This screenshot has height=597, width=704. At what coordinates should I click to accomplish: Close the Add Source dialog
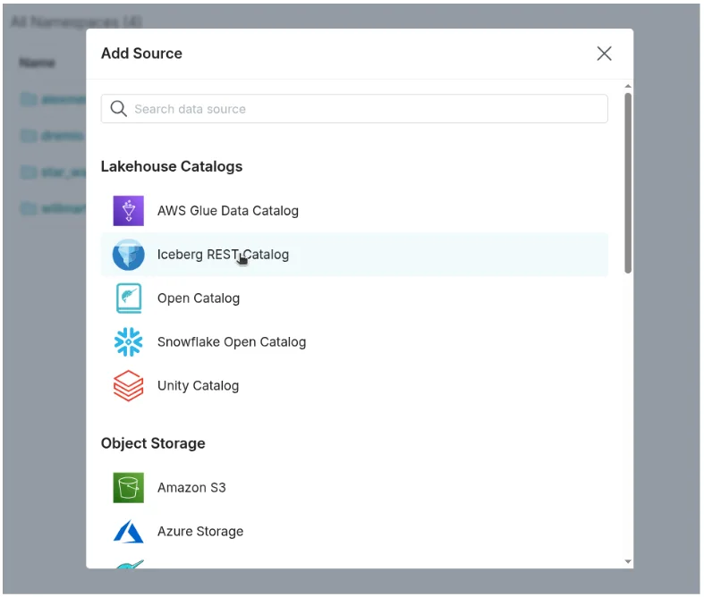[604, 54]
